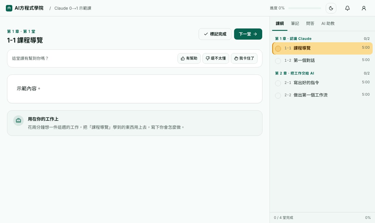Open the AI 助教 tab
The height and width of the screenshot is (223, 375).
click(x=328, y=23)
